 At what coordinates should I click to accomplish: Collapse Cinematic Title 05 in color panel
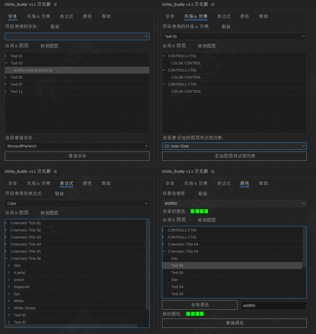click(164, 251)
